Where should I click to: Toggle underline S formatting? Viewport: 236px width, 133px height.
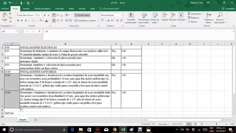coord(25,21)
